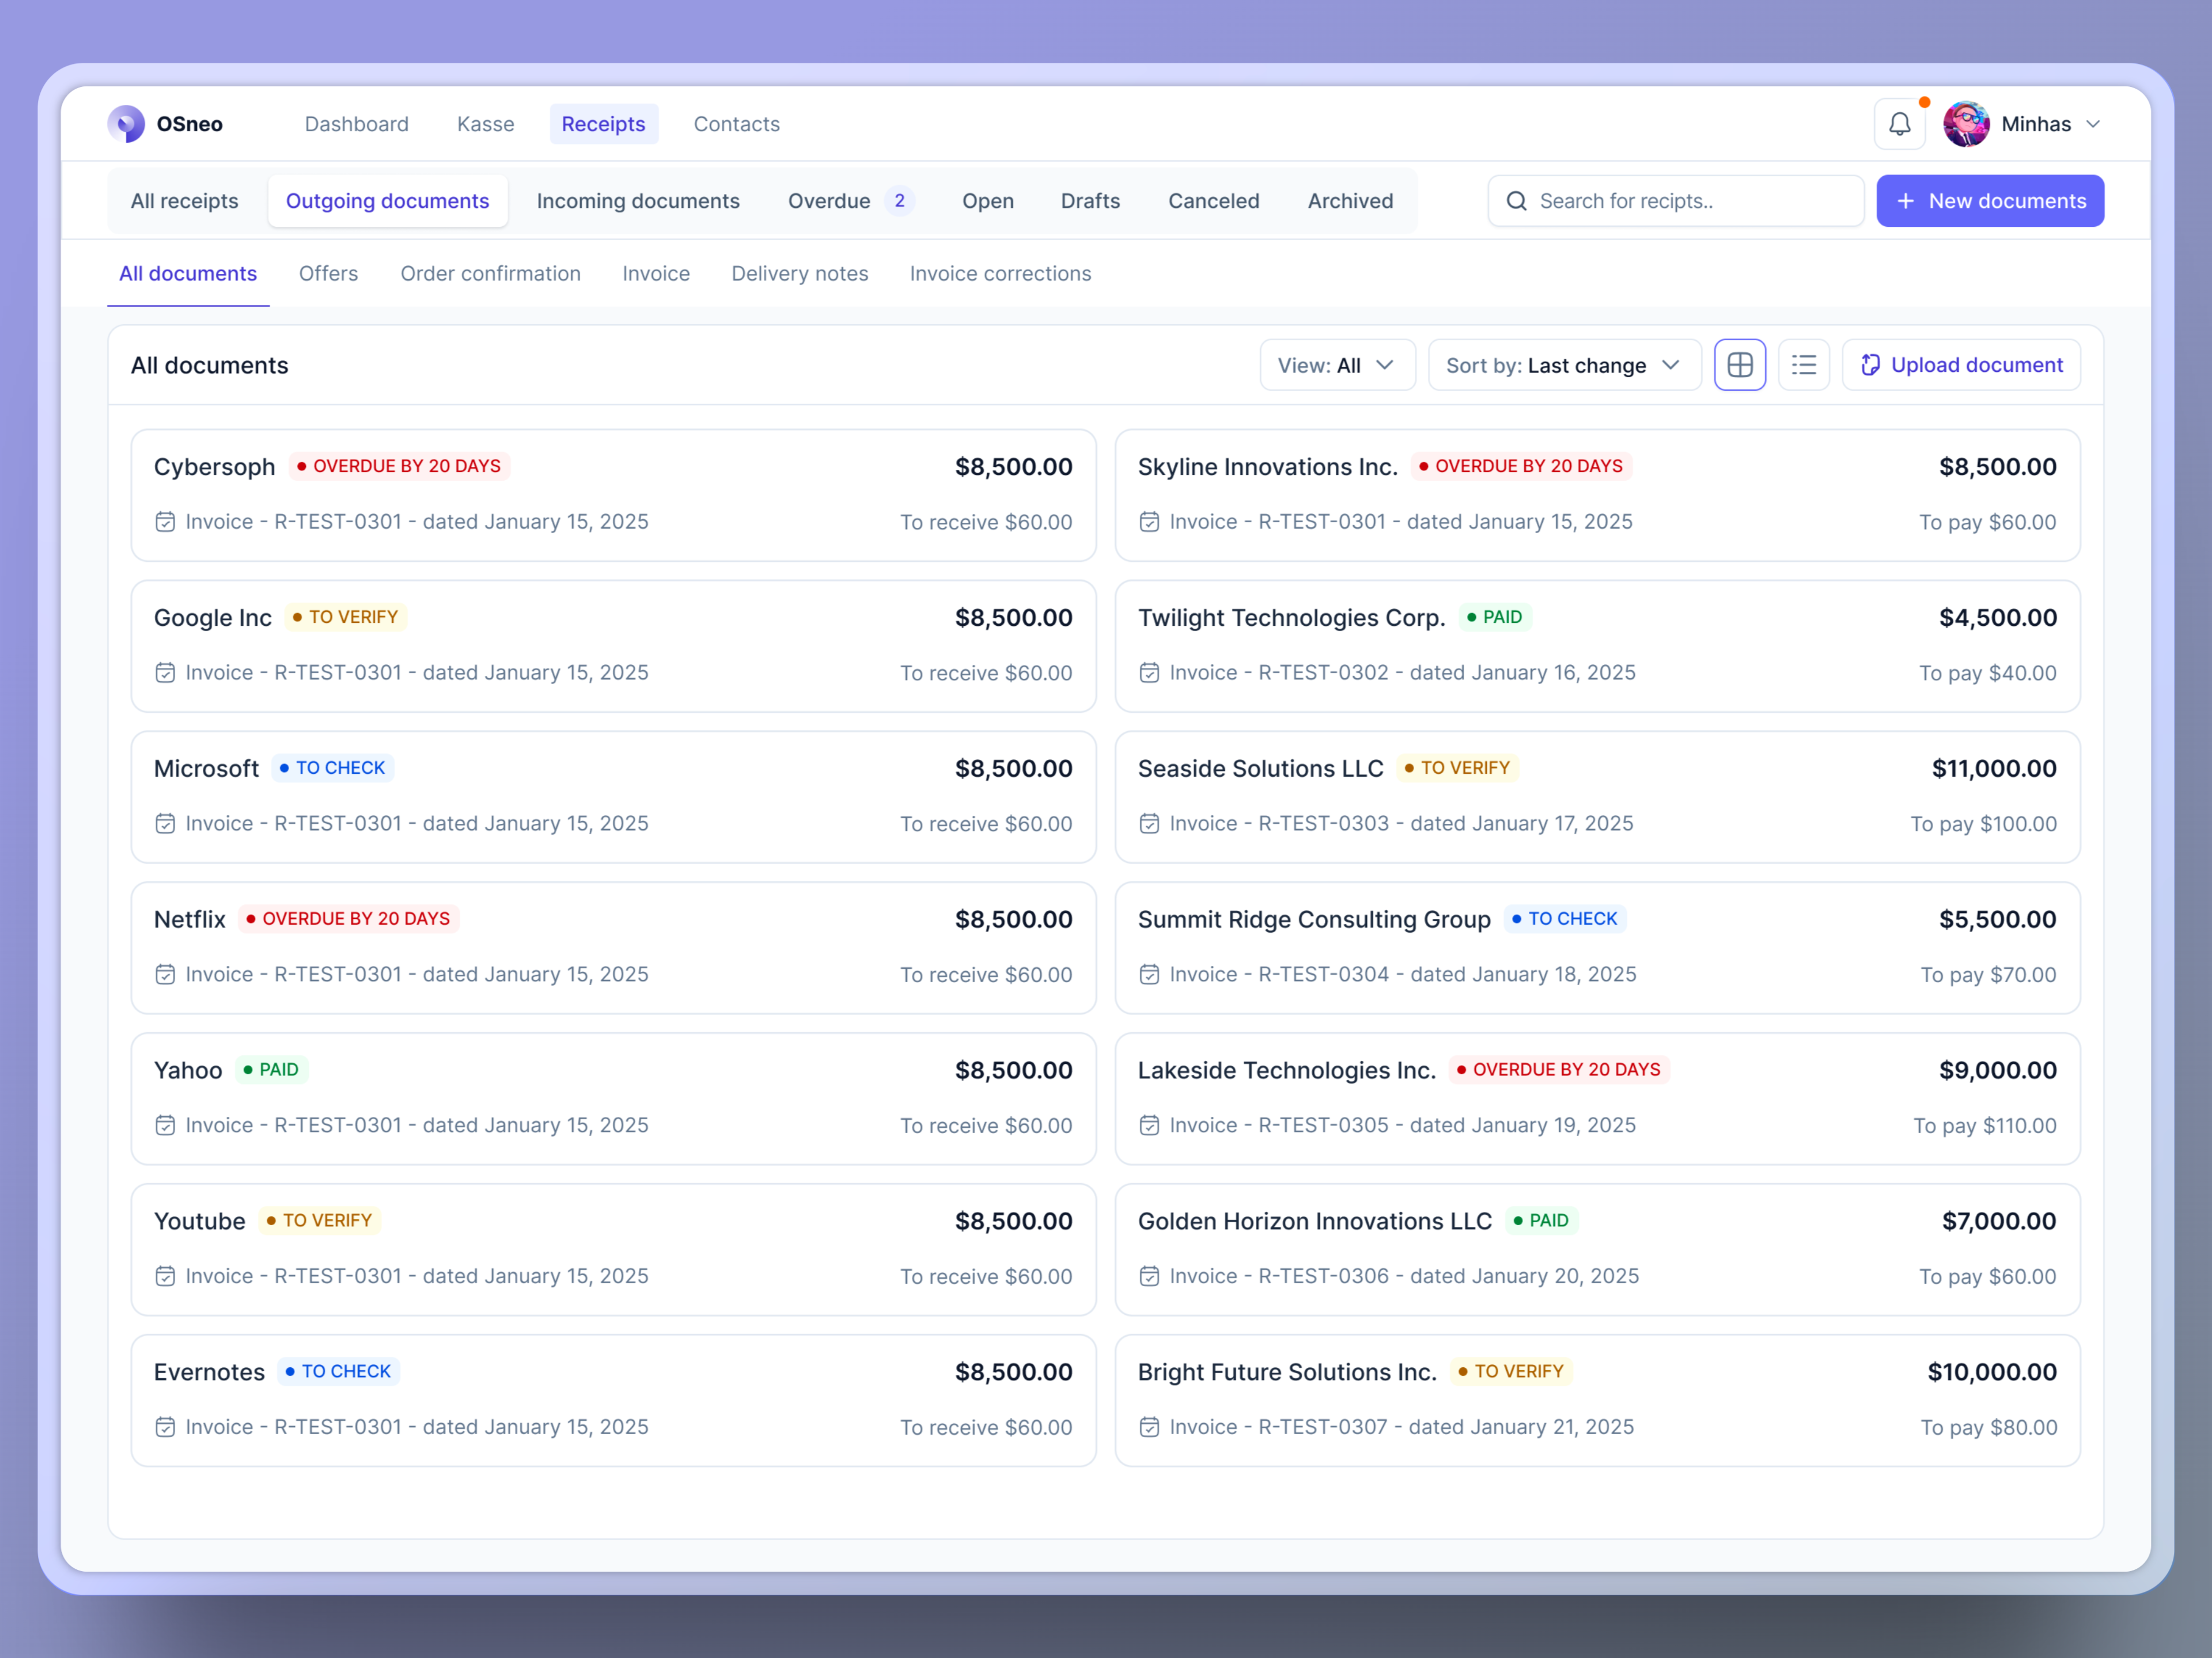Switch to list view layout
This screenshot has height=1658, width=2212.
(1804, 365)
